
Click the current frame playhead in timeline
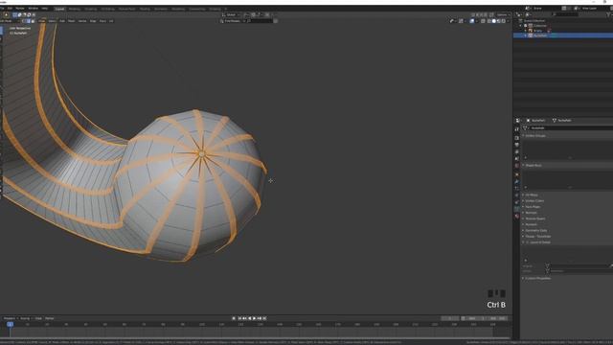(11, 324)
